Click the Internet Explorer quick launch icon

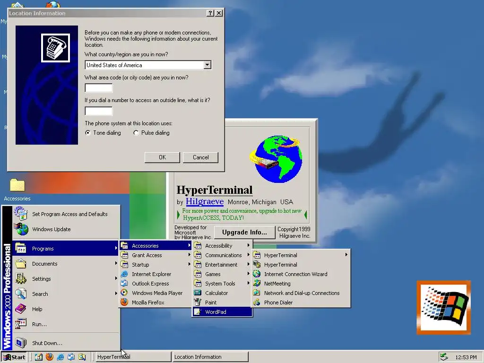[60, 357]
